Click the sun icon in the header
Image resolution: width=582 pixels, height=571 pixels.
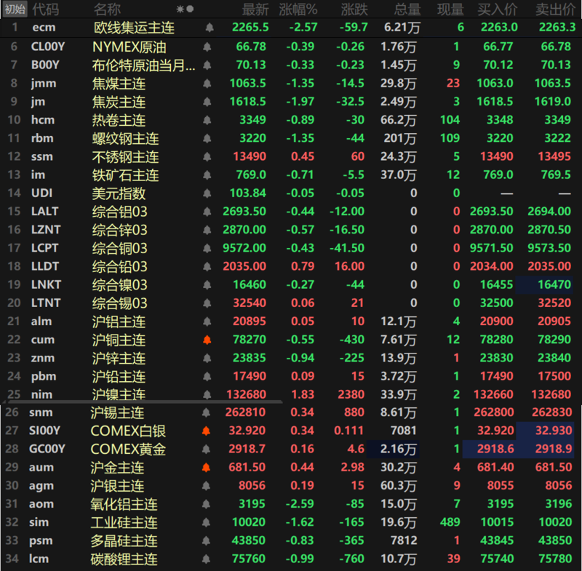180,9
